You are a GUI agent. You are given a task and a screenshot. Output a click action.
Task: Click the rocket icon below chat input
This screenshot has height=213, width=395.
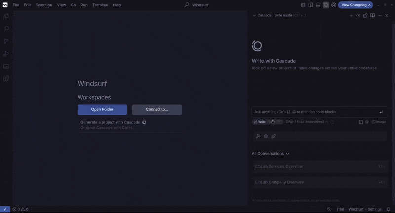point(273,136)
